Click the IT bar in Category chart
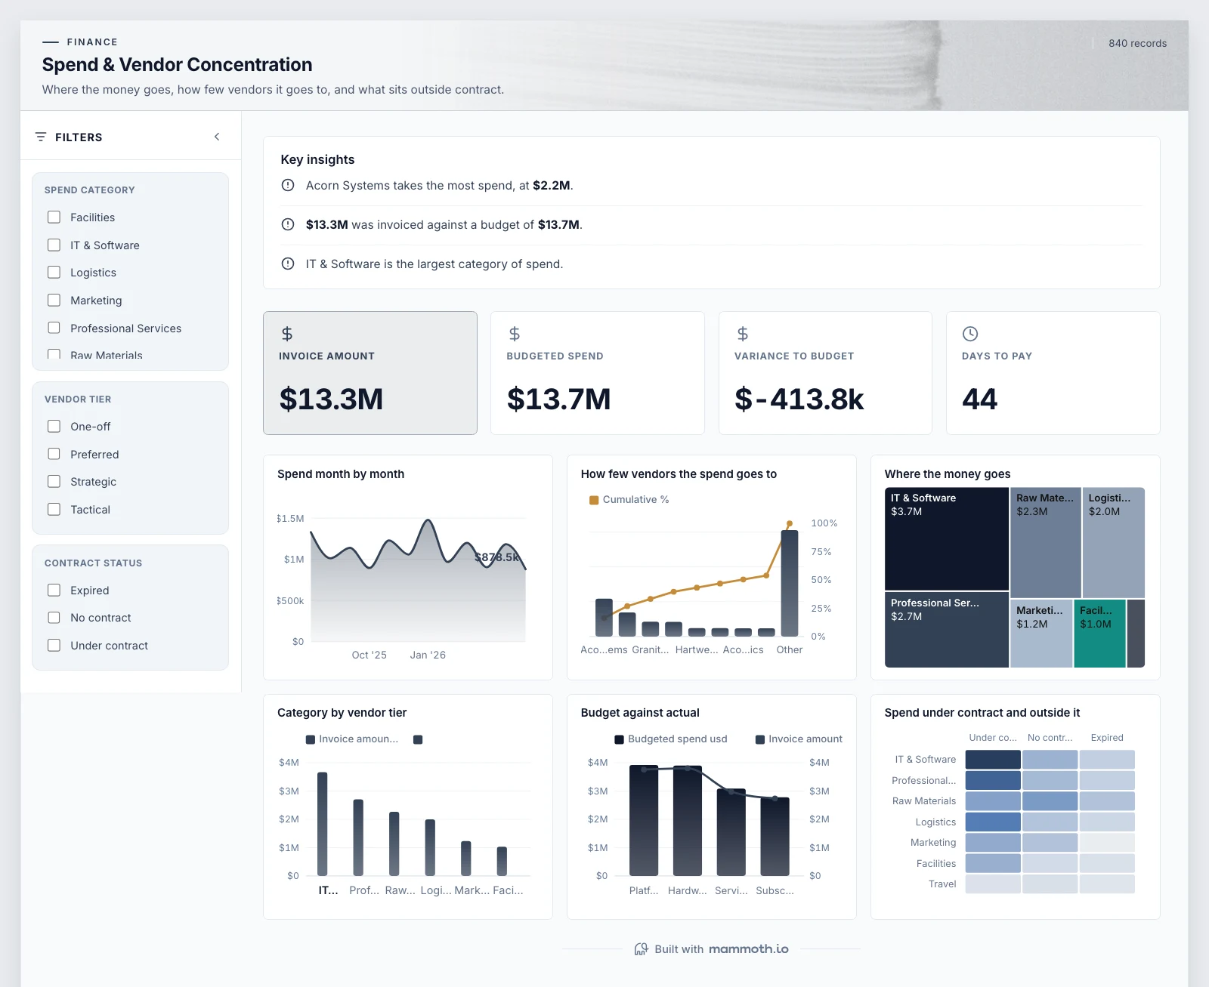The width and height of the screenshot is (1209, 987). (323, 824)
